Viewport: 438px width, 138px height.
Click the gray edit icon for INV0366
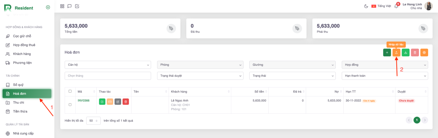point(118,101)
